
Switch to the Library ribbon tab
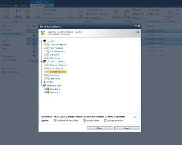point(49,5)
